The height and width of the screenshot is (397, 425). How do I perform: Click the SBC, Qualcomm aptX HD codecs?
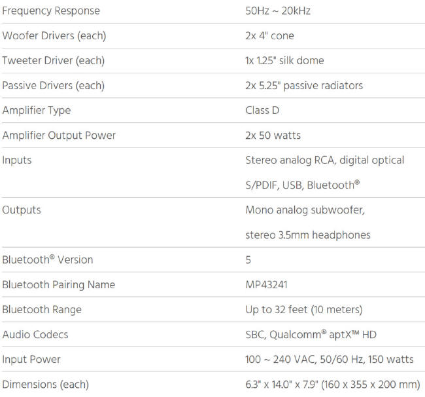(x=311, y=335)
